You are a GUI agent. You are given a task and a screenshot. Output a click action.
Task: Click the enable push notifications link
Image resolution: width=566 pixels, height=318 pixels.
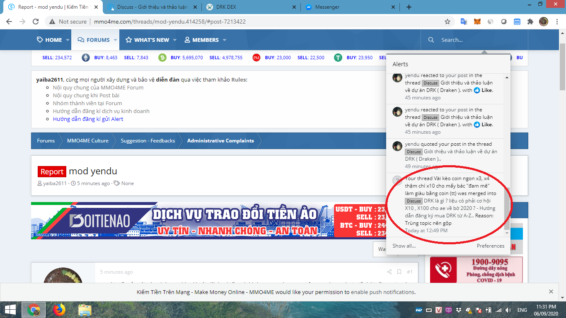tap(383, 292)
